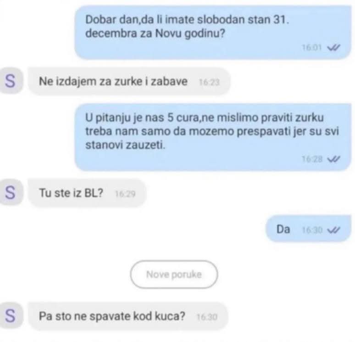Viewport: 355px width, 342px height.
Task: Select the 'U pitanju je nas 5 cura' message
Action: (213, 137)
